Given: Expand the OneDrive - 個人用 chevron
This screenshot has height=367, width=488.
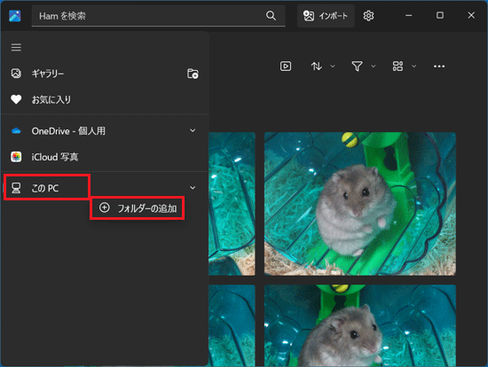Looking at the screenshot, I should point(193,130).
